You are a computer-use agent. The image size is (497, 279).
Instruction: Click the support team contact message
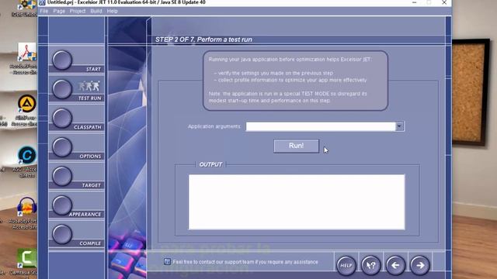click(245, 262)
